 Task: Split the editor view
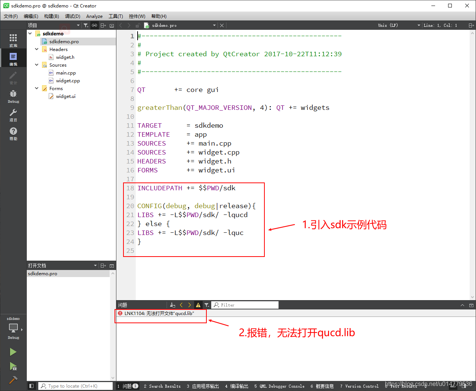pos(471,25)
